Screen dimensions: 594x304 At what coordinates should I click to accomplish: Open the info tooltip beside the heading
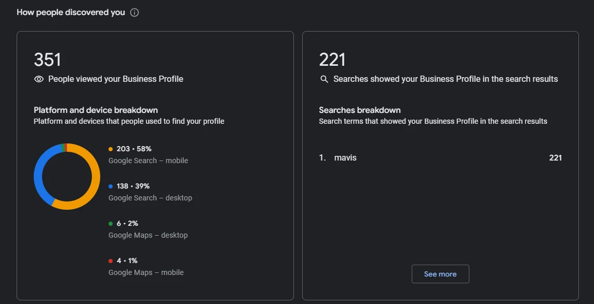point(134,12)
